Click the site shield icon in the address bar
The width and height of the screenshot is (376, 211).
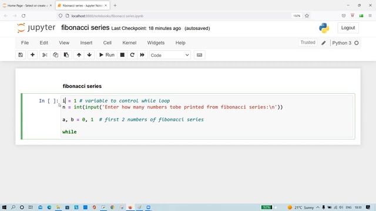pyautogui.click(x=61, y=16)
